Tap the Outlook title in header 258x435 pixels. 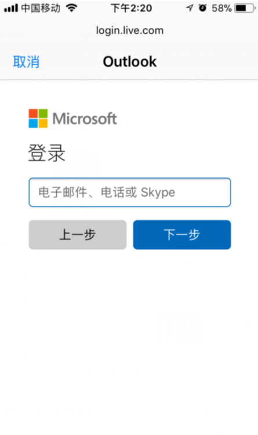pyautogui.click(x=130, y=61)
